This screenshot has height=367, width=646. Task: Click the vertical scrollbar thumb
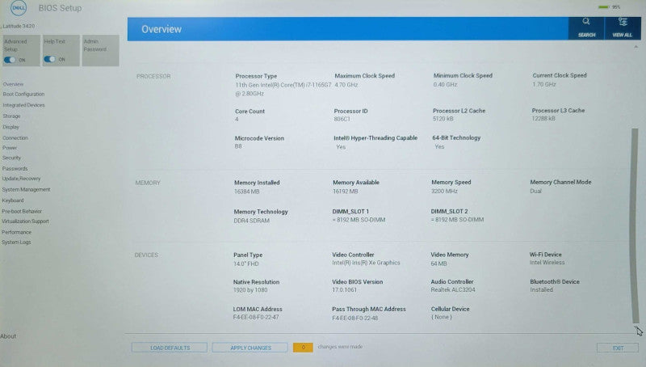[x=635, y=226]
